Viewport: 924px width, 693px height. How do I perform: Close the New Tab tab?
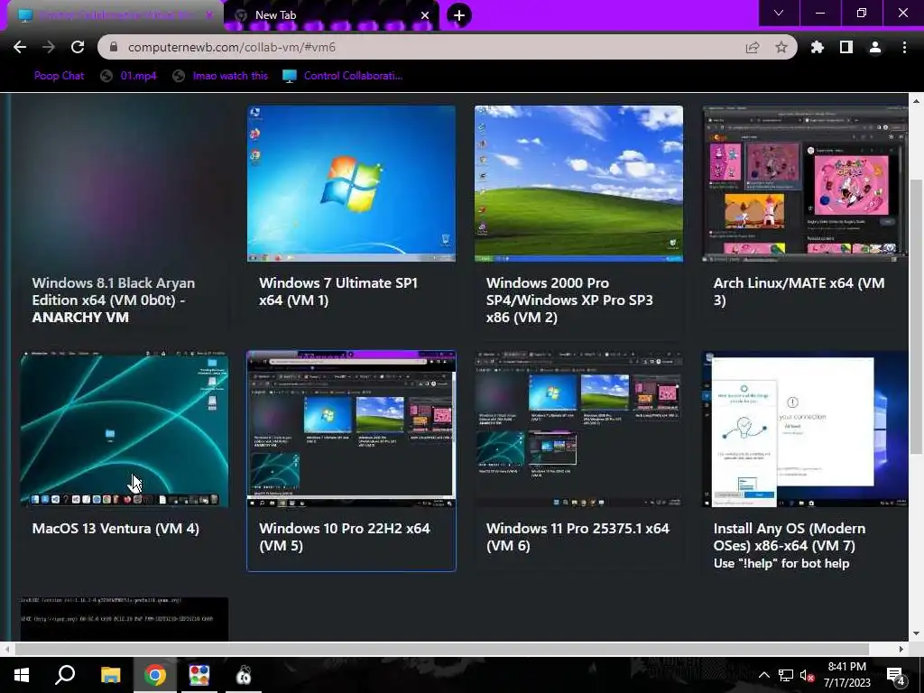click(425, 15)
